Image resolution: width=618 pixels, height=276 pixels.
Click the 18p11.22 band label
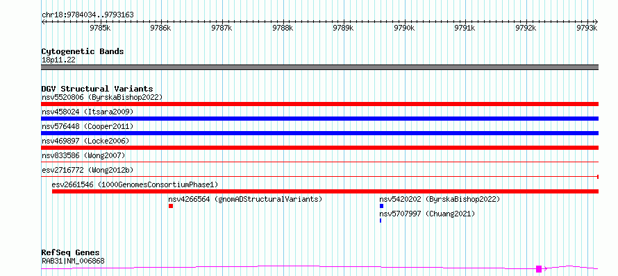pyautogui.click(x=58, y=60)
